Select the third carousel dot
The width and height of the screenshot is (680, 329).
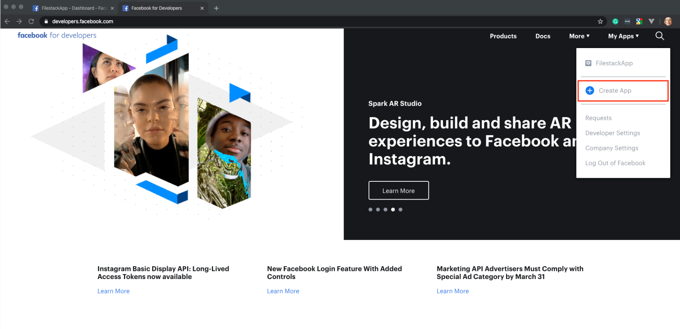tap(386, 210)
